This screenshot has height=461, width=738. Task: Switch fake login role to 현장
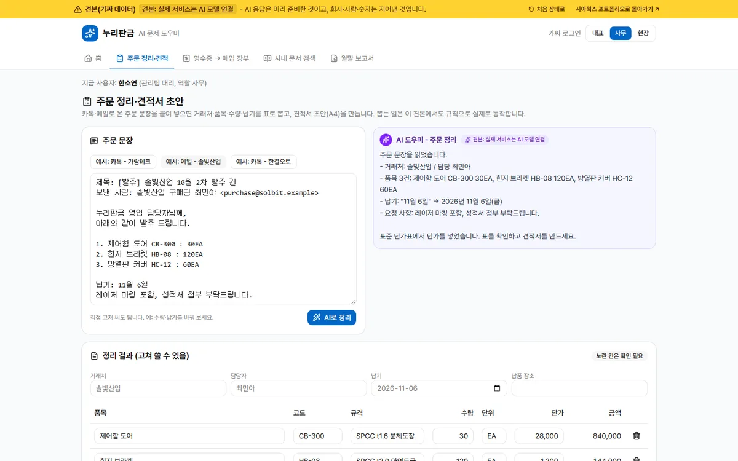(x=643, y=33)
